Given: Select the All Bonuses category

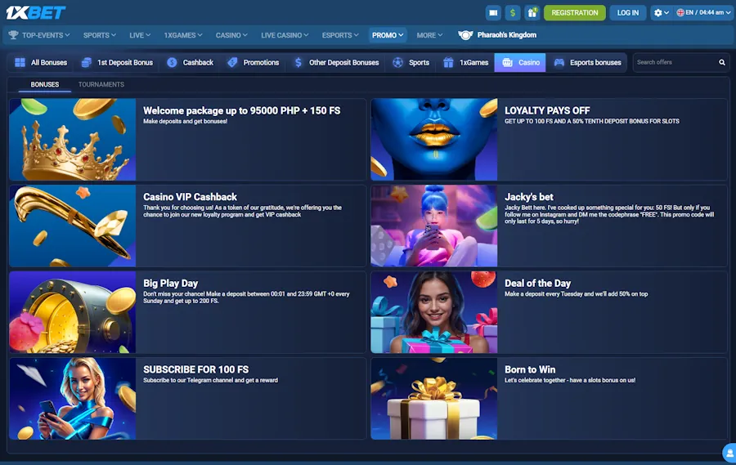Looking at the screenshot, I should point(41,62).
